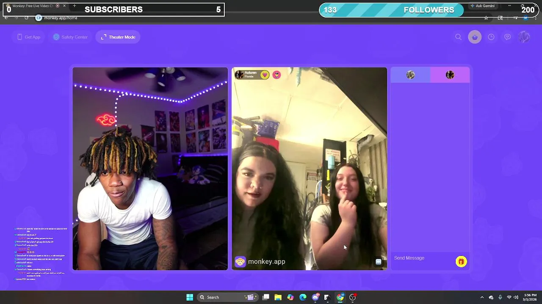
Task: Open the profile avatar in Monkey header
Action: (x=524, y=37)
